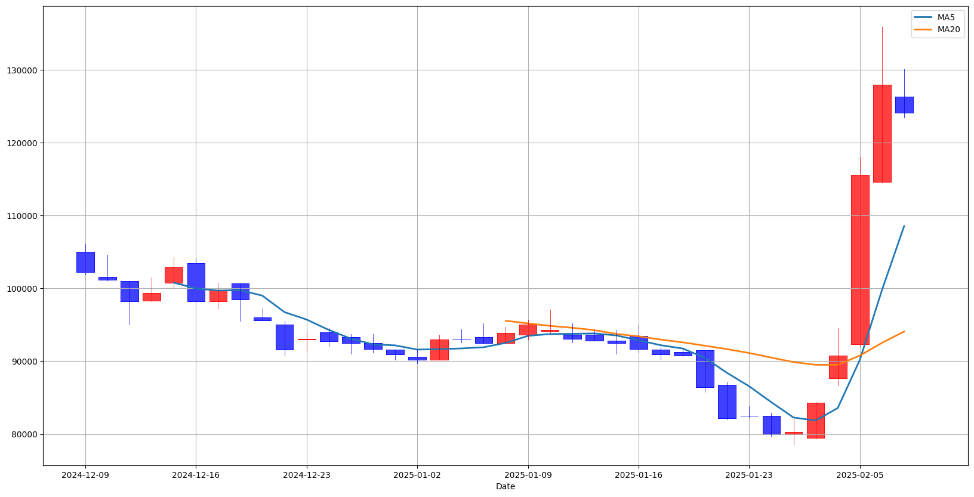This screenshot has height=497, width=974.
Task: Click the MA5 legend label
Action: (x=946, y=17)
